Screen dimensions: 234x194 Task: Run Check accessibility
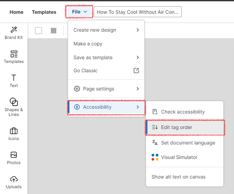183,112
